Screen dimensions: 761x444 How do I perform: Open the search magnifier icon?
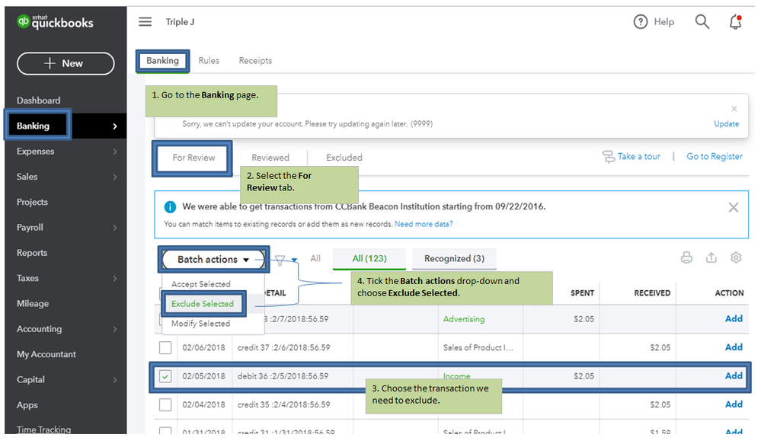(702, 22)
